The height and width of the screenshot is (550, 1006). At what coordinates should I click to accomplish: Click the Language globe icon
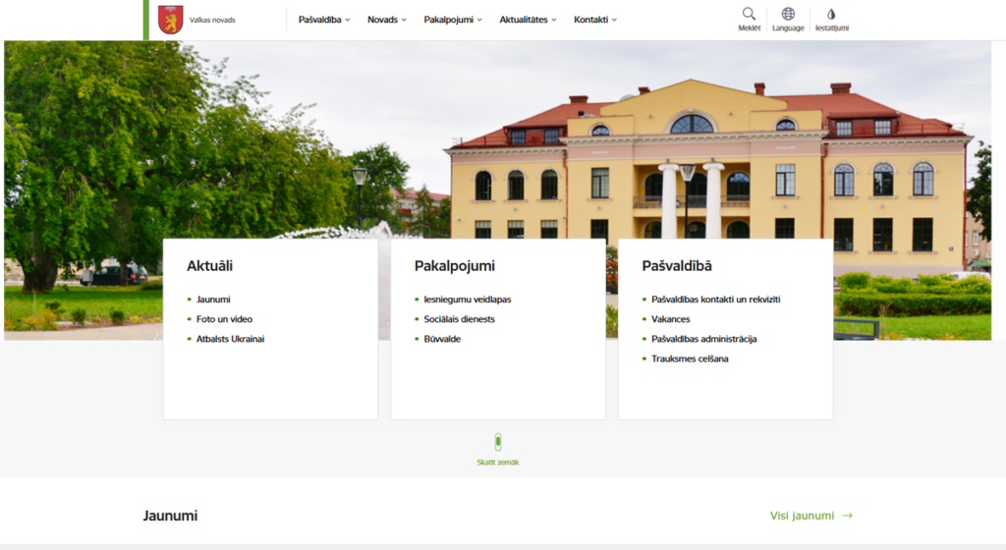(x=788, y=15)
